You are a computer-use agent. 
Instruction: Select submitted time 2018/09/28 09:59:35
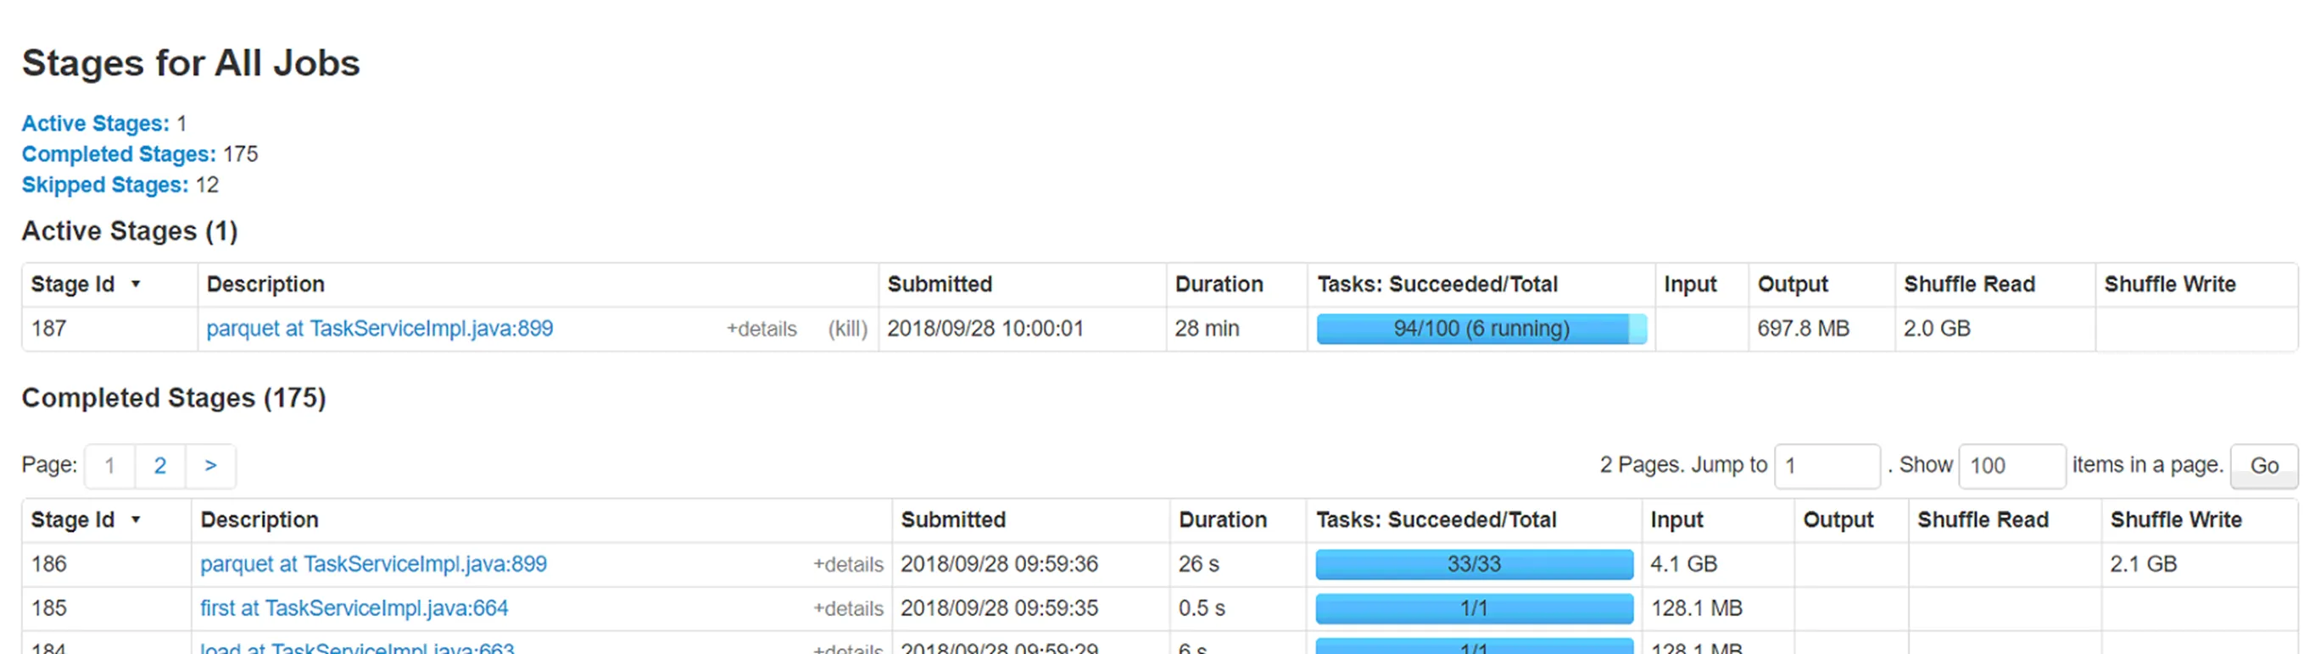tap(998, 608)
